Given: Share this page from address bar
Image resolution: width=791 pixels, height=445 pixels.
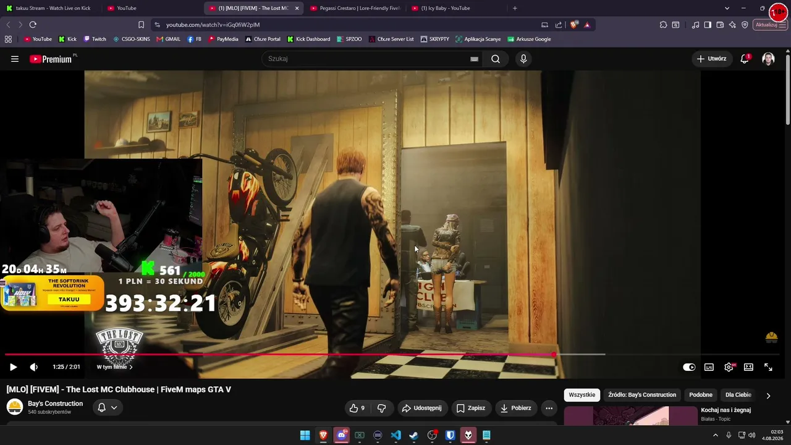Looking at the screenshot, I should pos(559,25).
